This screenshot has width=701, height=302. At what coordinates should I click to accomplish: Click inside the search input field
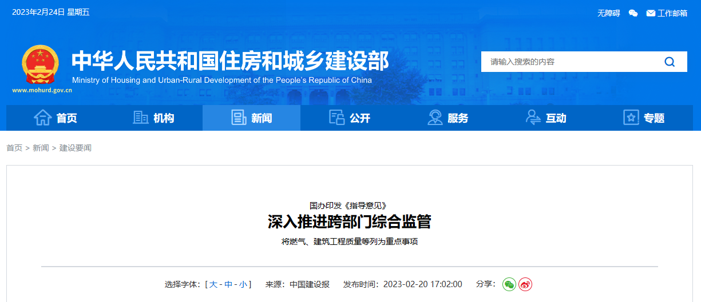tap(567, 62)
